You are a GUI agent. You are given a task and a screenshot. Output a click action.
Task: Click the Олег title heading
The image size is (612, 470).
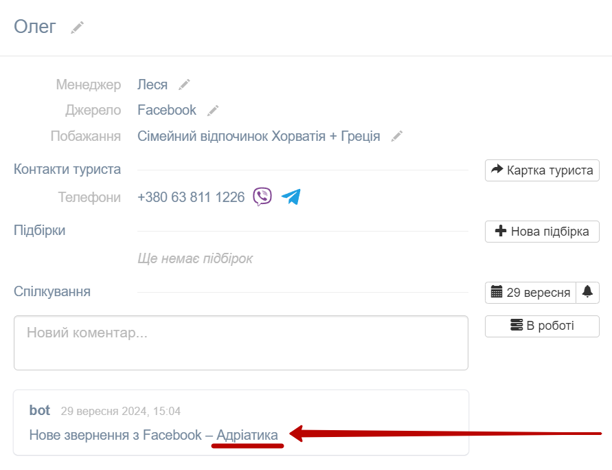[35, 27]
